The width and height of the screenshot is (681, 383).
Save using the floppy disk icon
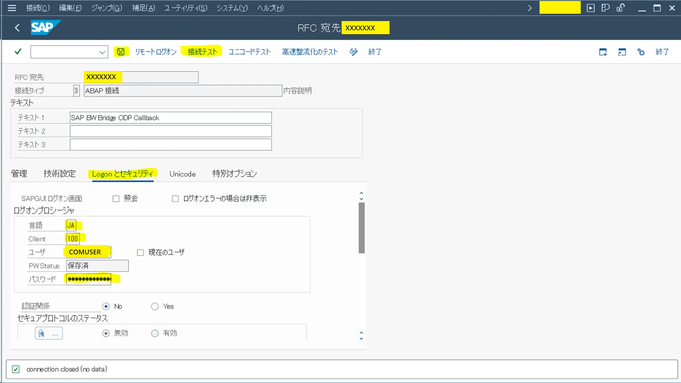point(121,52)
